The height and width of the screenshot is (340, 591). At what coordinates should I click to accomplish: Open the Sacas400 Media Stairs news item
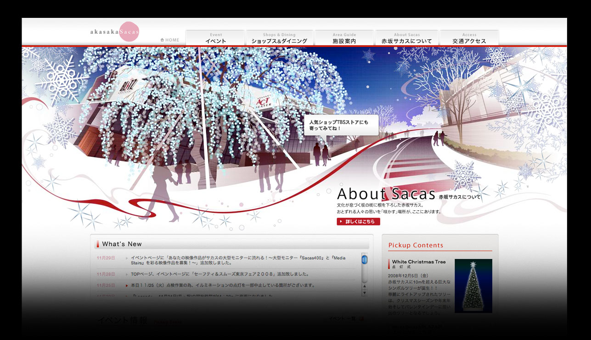tap(238, 261)
